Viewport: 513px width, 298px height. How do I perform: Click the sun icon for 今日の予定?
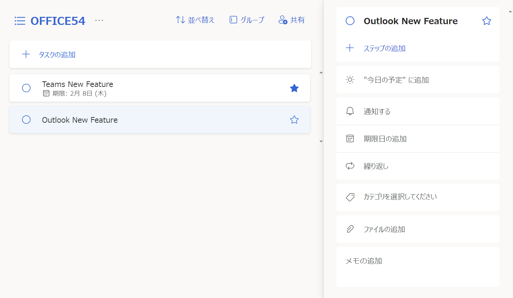350,80
